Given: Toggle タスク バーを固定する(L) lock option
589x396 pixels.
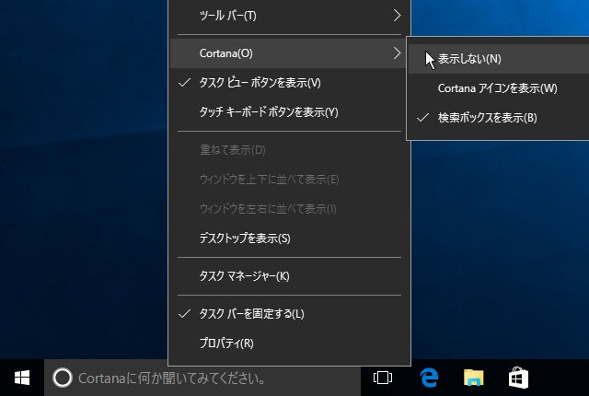Looking at the screenshot, I should [289, 314].
